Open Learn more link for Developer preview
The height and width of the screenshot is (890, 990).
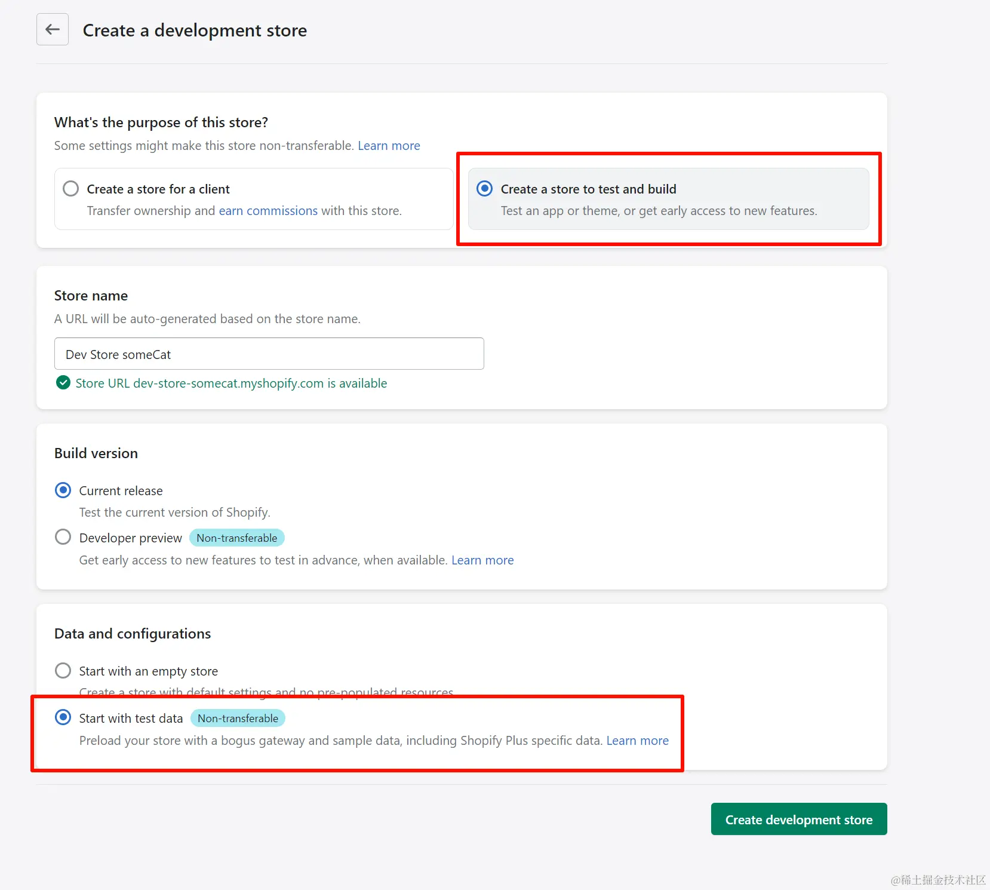[x=482, y=560]
